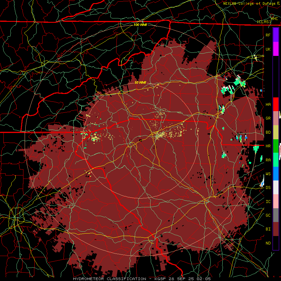281x281 pixels.
Task: Select the brown BI color swatch
Action: 276,229
